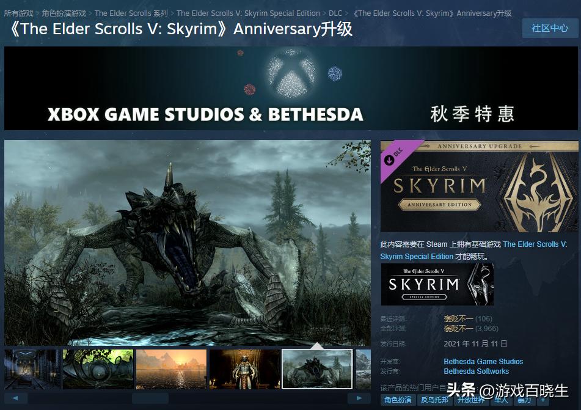
Task: Click the Skyrim Special Edition capsule logo
Action: (437, 284)
